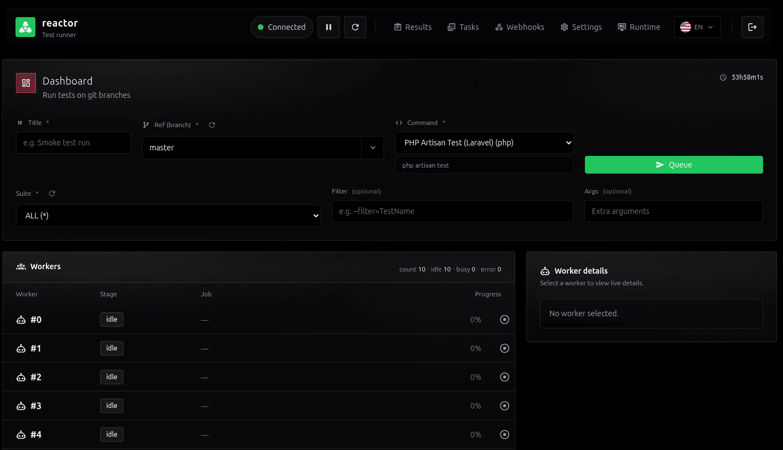Click worker #0 progress 0%
The width and height of the screenshot is (783, 450).
476,320
